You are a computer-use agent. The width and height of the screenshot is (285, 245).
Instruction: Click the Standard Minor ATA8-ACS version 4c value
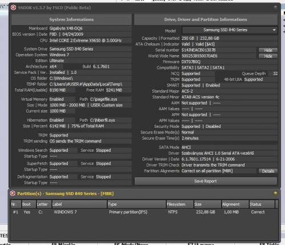(x=200, y=97)
